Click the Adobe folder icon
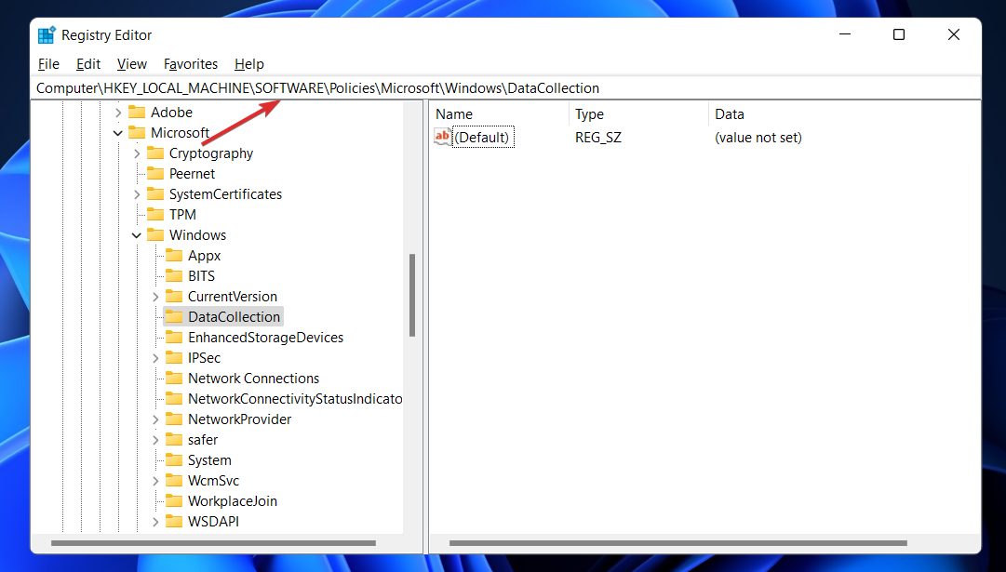1006x572 pixels. (137, 113)
